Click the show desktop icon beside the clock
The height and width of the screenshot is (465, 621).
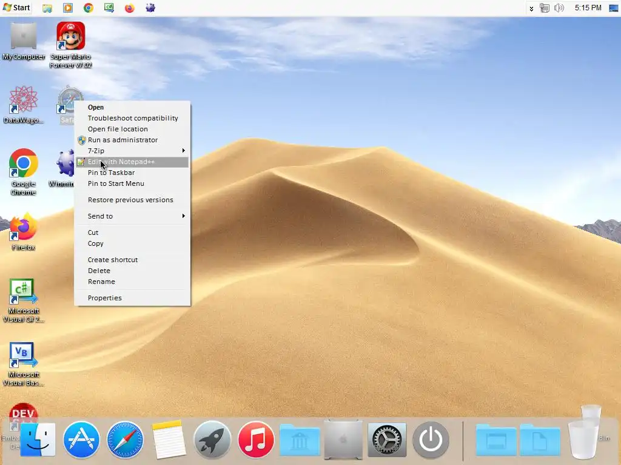[614, 8]
